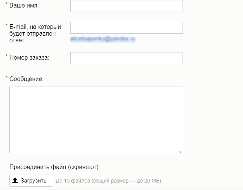Focus the Номер заказа input field
Viewport: 243px width, 190px height.
click(x=127, y=58)
